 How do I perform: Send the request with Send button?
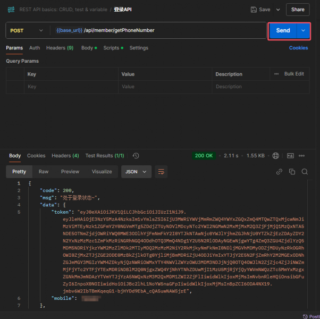point(283,31)
